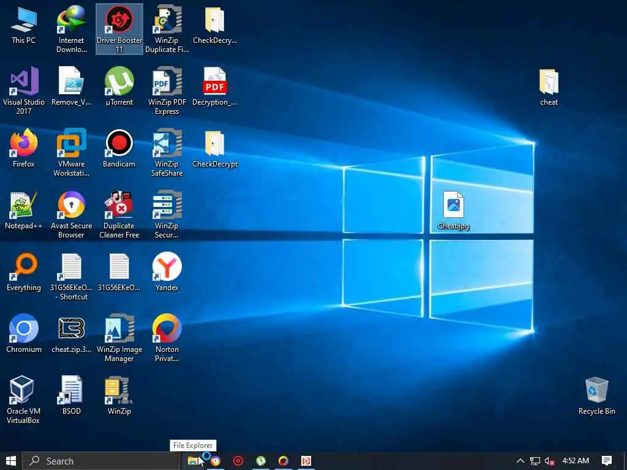The width and height of the screenshot is (627, 470).
Task: Select the This PC desktop icon
Action: click(24, 26)
